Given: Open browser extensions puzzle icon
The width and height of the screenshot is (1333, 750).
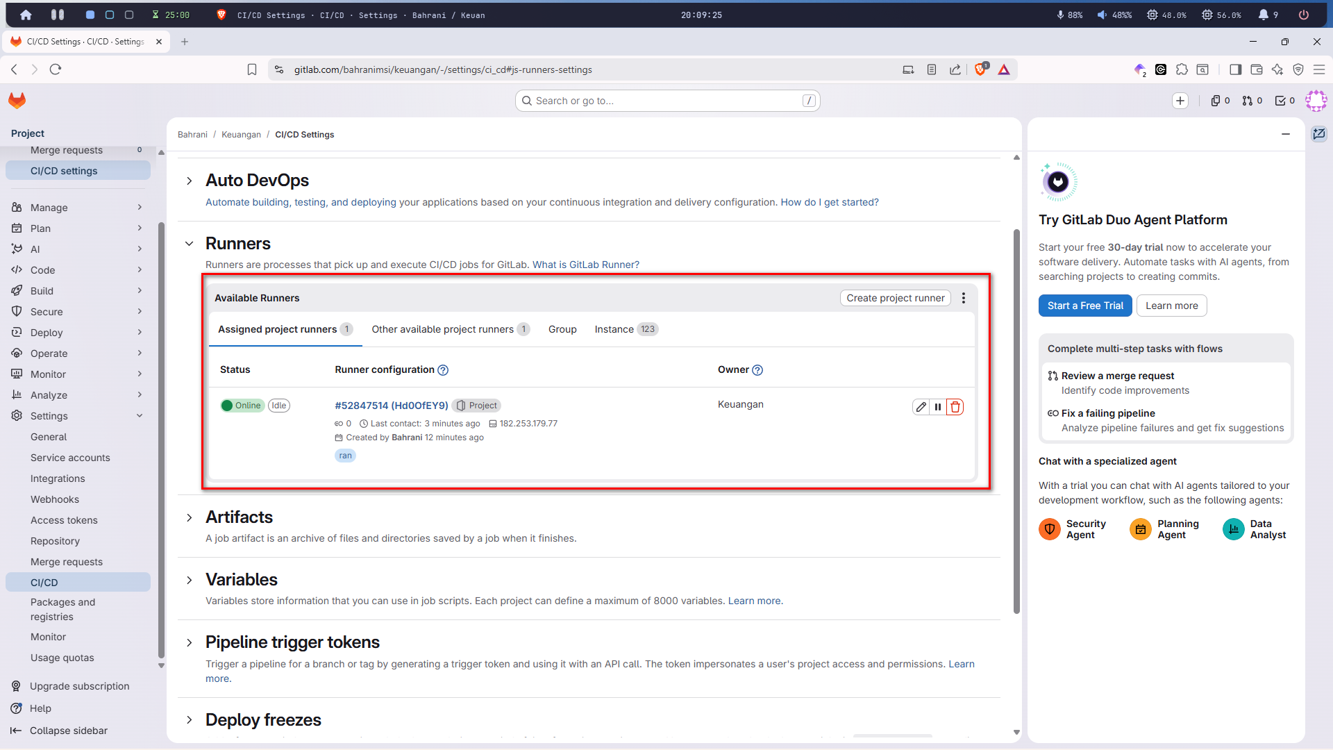Looking at the screenshot, I should pos(1182,69).
